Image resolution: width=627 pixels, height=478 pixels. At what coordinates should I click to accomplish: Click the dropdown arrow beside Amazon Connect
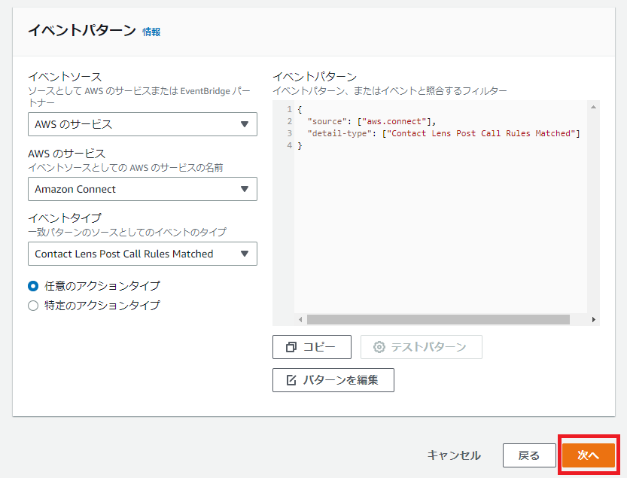pyautogui.click(x=246, y=188)
